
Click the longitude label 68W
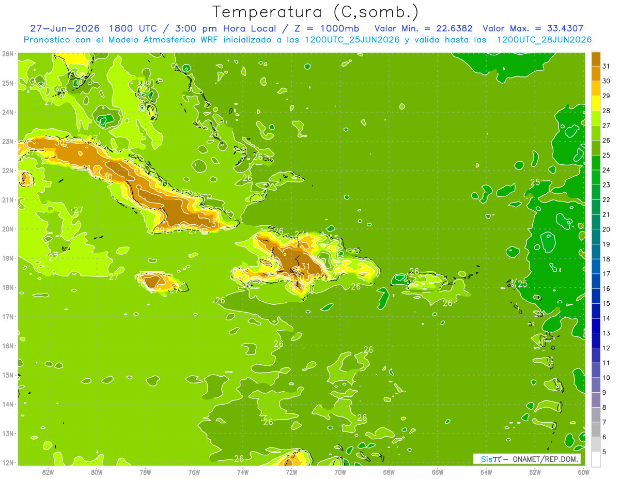pos(389,472)
